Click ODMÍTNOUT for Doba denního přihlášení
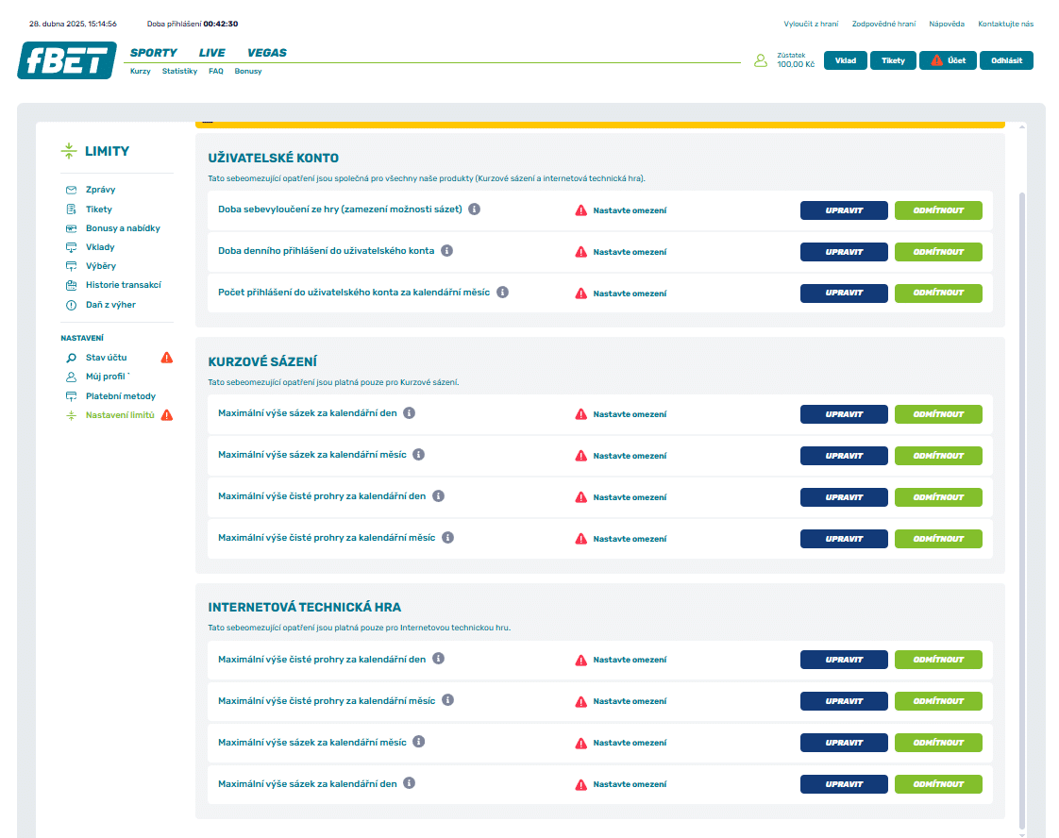This screenshot has width=1059, height=838. point(938,252)
